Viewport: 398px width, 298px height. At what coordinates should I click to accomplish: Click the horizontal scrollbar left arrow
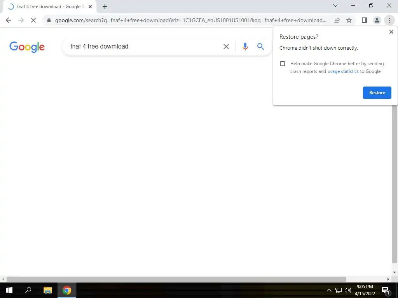[x=3, y=279]
